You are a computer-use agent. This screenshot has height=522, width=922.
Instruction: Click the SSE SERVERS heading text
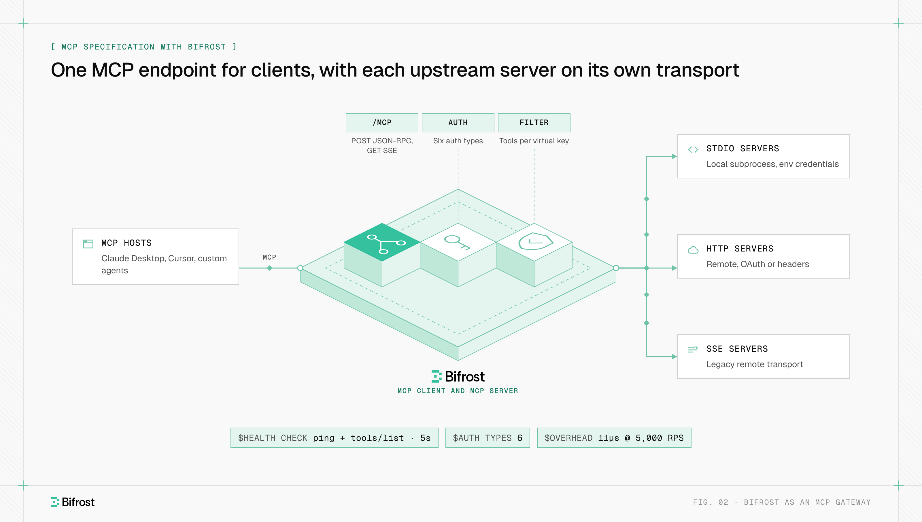[x=737, y=349]
